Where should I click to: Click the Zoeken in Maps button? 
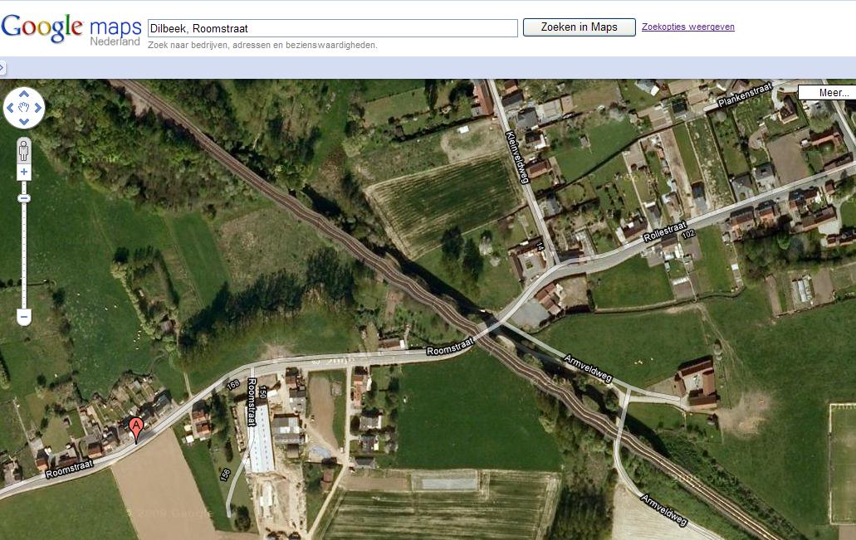pos(579,27)
